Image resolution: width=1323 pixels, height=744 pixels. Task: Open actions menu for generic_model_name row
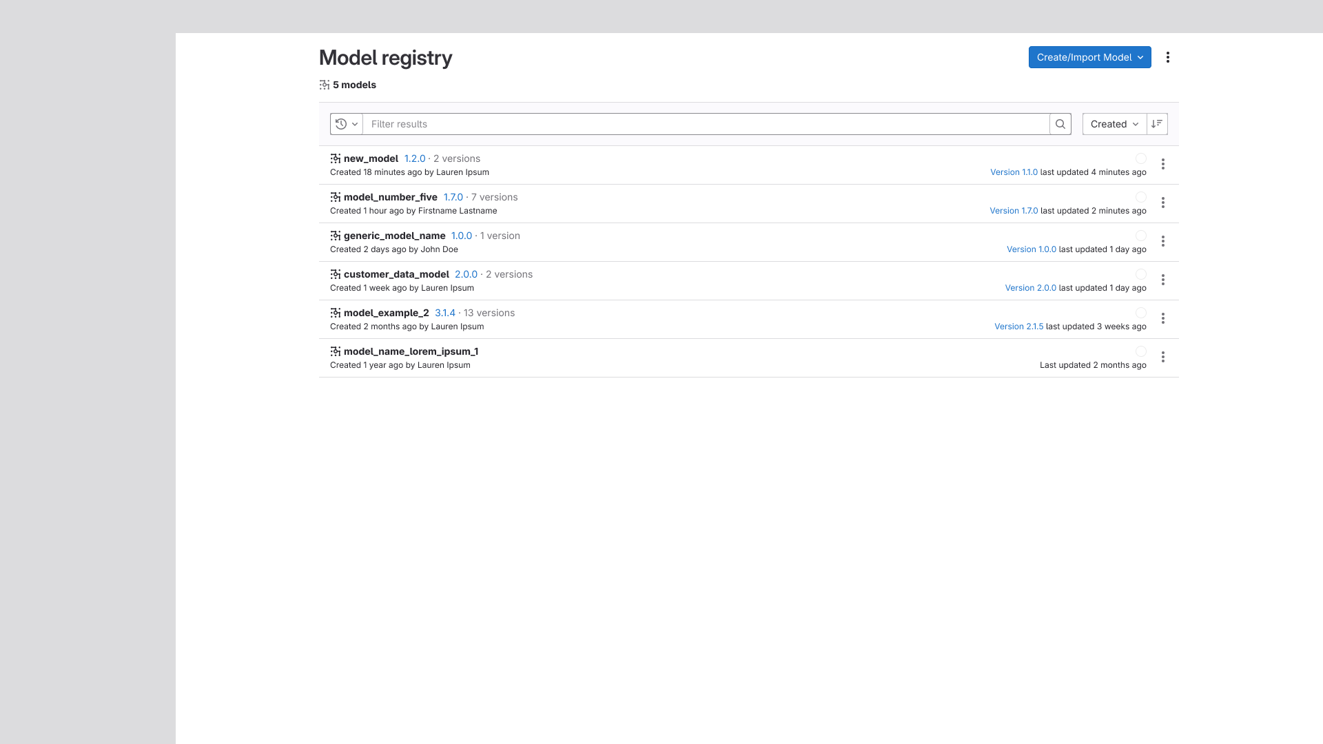coord(1163,241)
